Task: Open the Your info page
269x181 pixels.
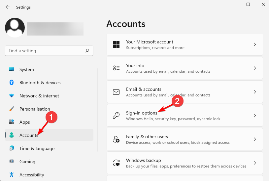Action: pyautogui.click(x=185, y=68)
